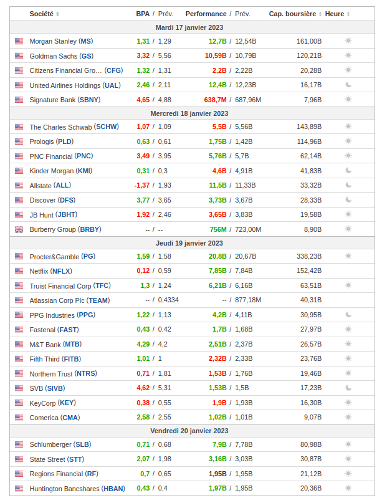The width and height of the screenshot is (382, 503).
Task: Click the US flag beside Goldman Sachs
Action: (19, 56)
